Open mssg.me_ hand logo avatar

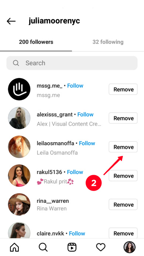(19, 89)
